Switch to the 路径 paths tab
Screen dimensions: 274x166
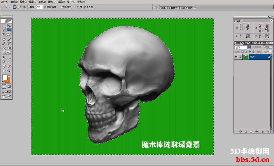click(x=252, y=43)
